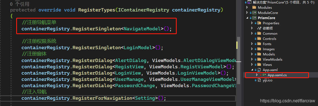
Task: Collapse the PrismCore project node
Action: pyautogui.click(x=247, y=18)
